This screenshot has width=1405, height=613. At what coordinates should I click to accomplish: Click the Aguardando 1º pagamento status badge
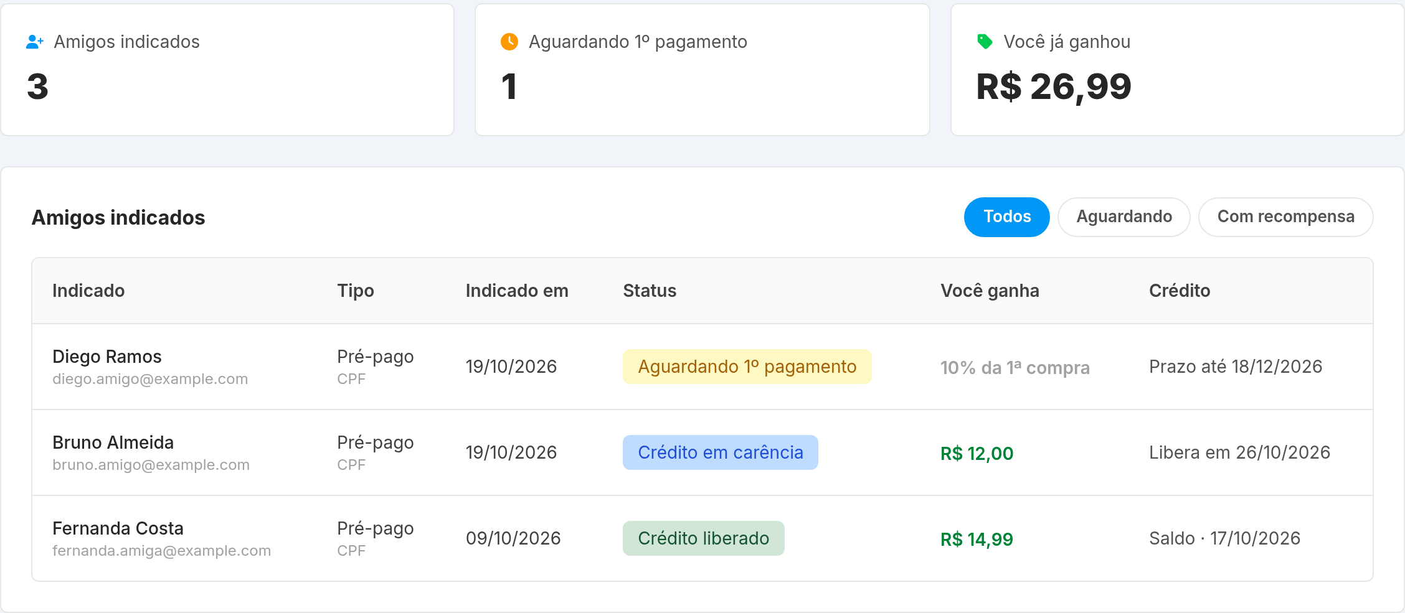pos(747,367)
